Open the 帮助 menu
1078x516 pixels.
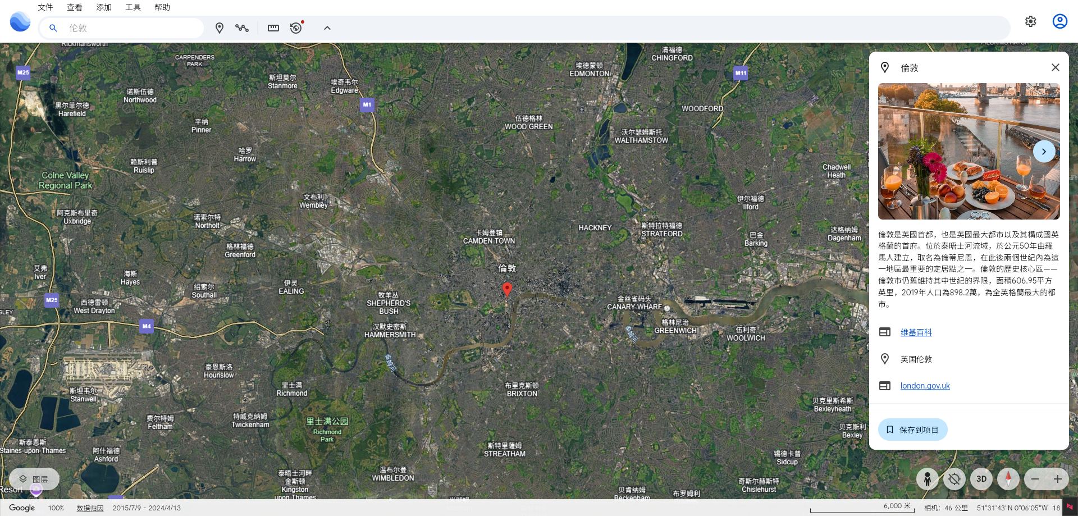[x=162, y=7]
